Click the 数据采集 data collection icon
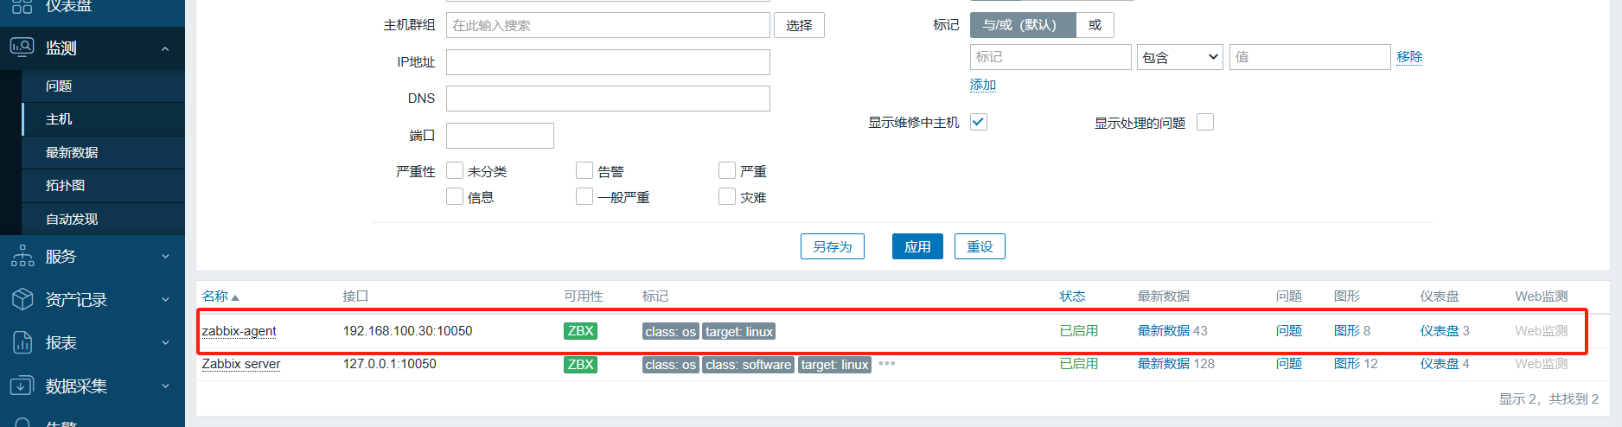 click(22, 386)
